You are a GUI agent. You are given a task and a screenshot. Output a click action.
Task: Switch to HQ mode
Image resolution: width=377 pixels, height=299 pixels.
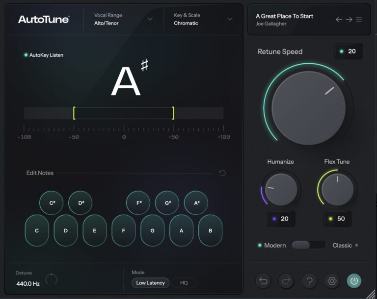click(x=184, y=283)
